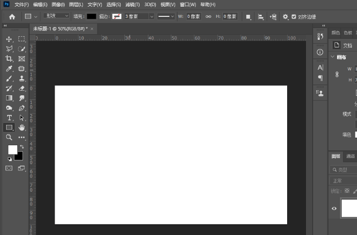Select the Hand tool
The width and height of the screenshot is (357, 235).
pyautogui.click(x=21, y=127)
